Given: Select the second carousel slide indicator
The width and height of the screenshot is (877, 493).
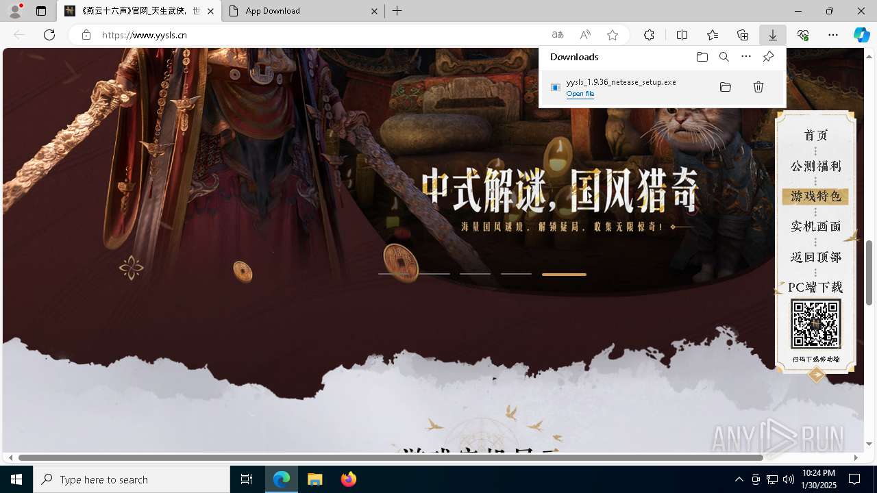Looking at the screenshot, I should [434, 274].
